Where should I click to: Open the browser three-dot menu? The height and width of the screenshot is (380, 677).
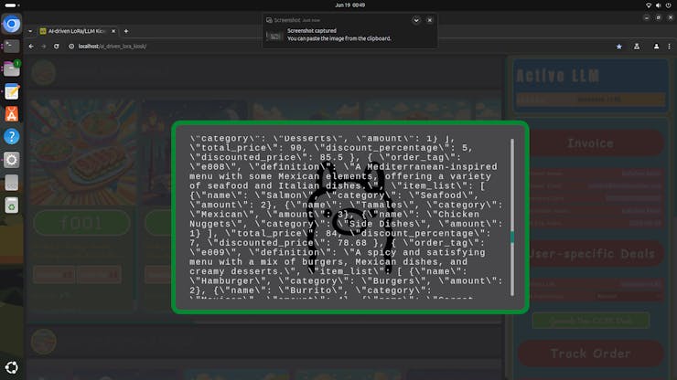pos(670,47)
